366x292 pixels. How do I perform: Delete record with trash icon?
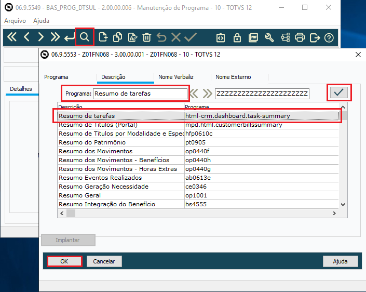point(147,37)
